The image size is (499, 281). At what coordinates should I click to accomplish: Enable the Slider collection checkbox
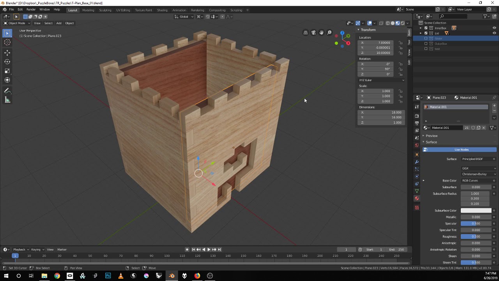426,38
